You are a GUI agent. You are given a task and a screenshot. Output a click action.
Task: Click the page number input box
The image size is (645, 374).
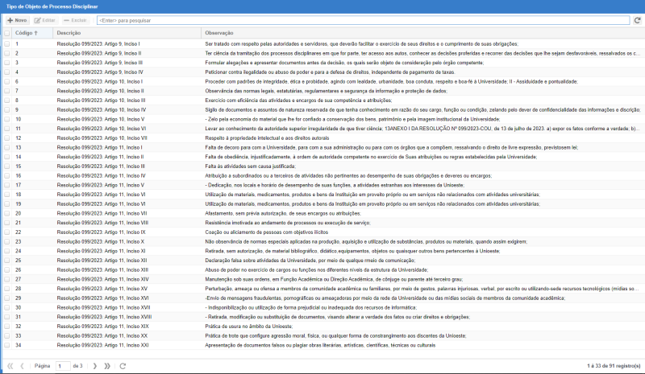pyautogui.click(x=62, y=366)
